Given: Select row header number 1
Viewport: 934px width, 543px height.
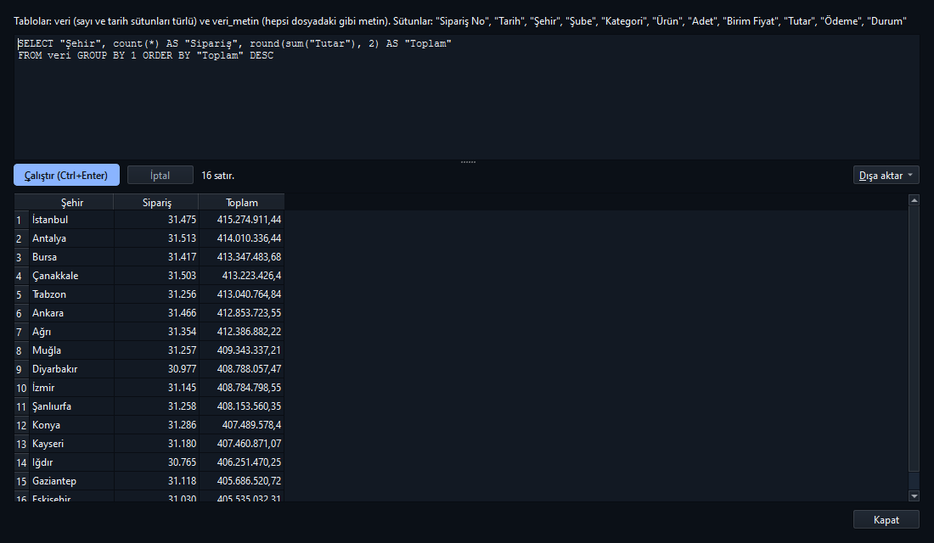Looking at the screenshot, I should (21, 220).
